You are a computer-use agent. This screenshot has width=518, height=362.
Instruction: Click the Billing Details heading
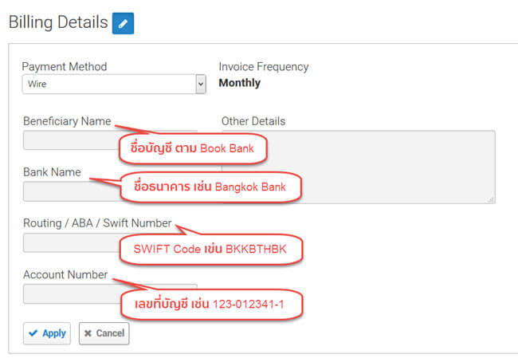pos(57,22)
